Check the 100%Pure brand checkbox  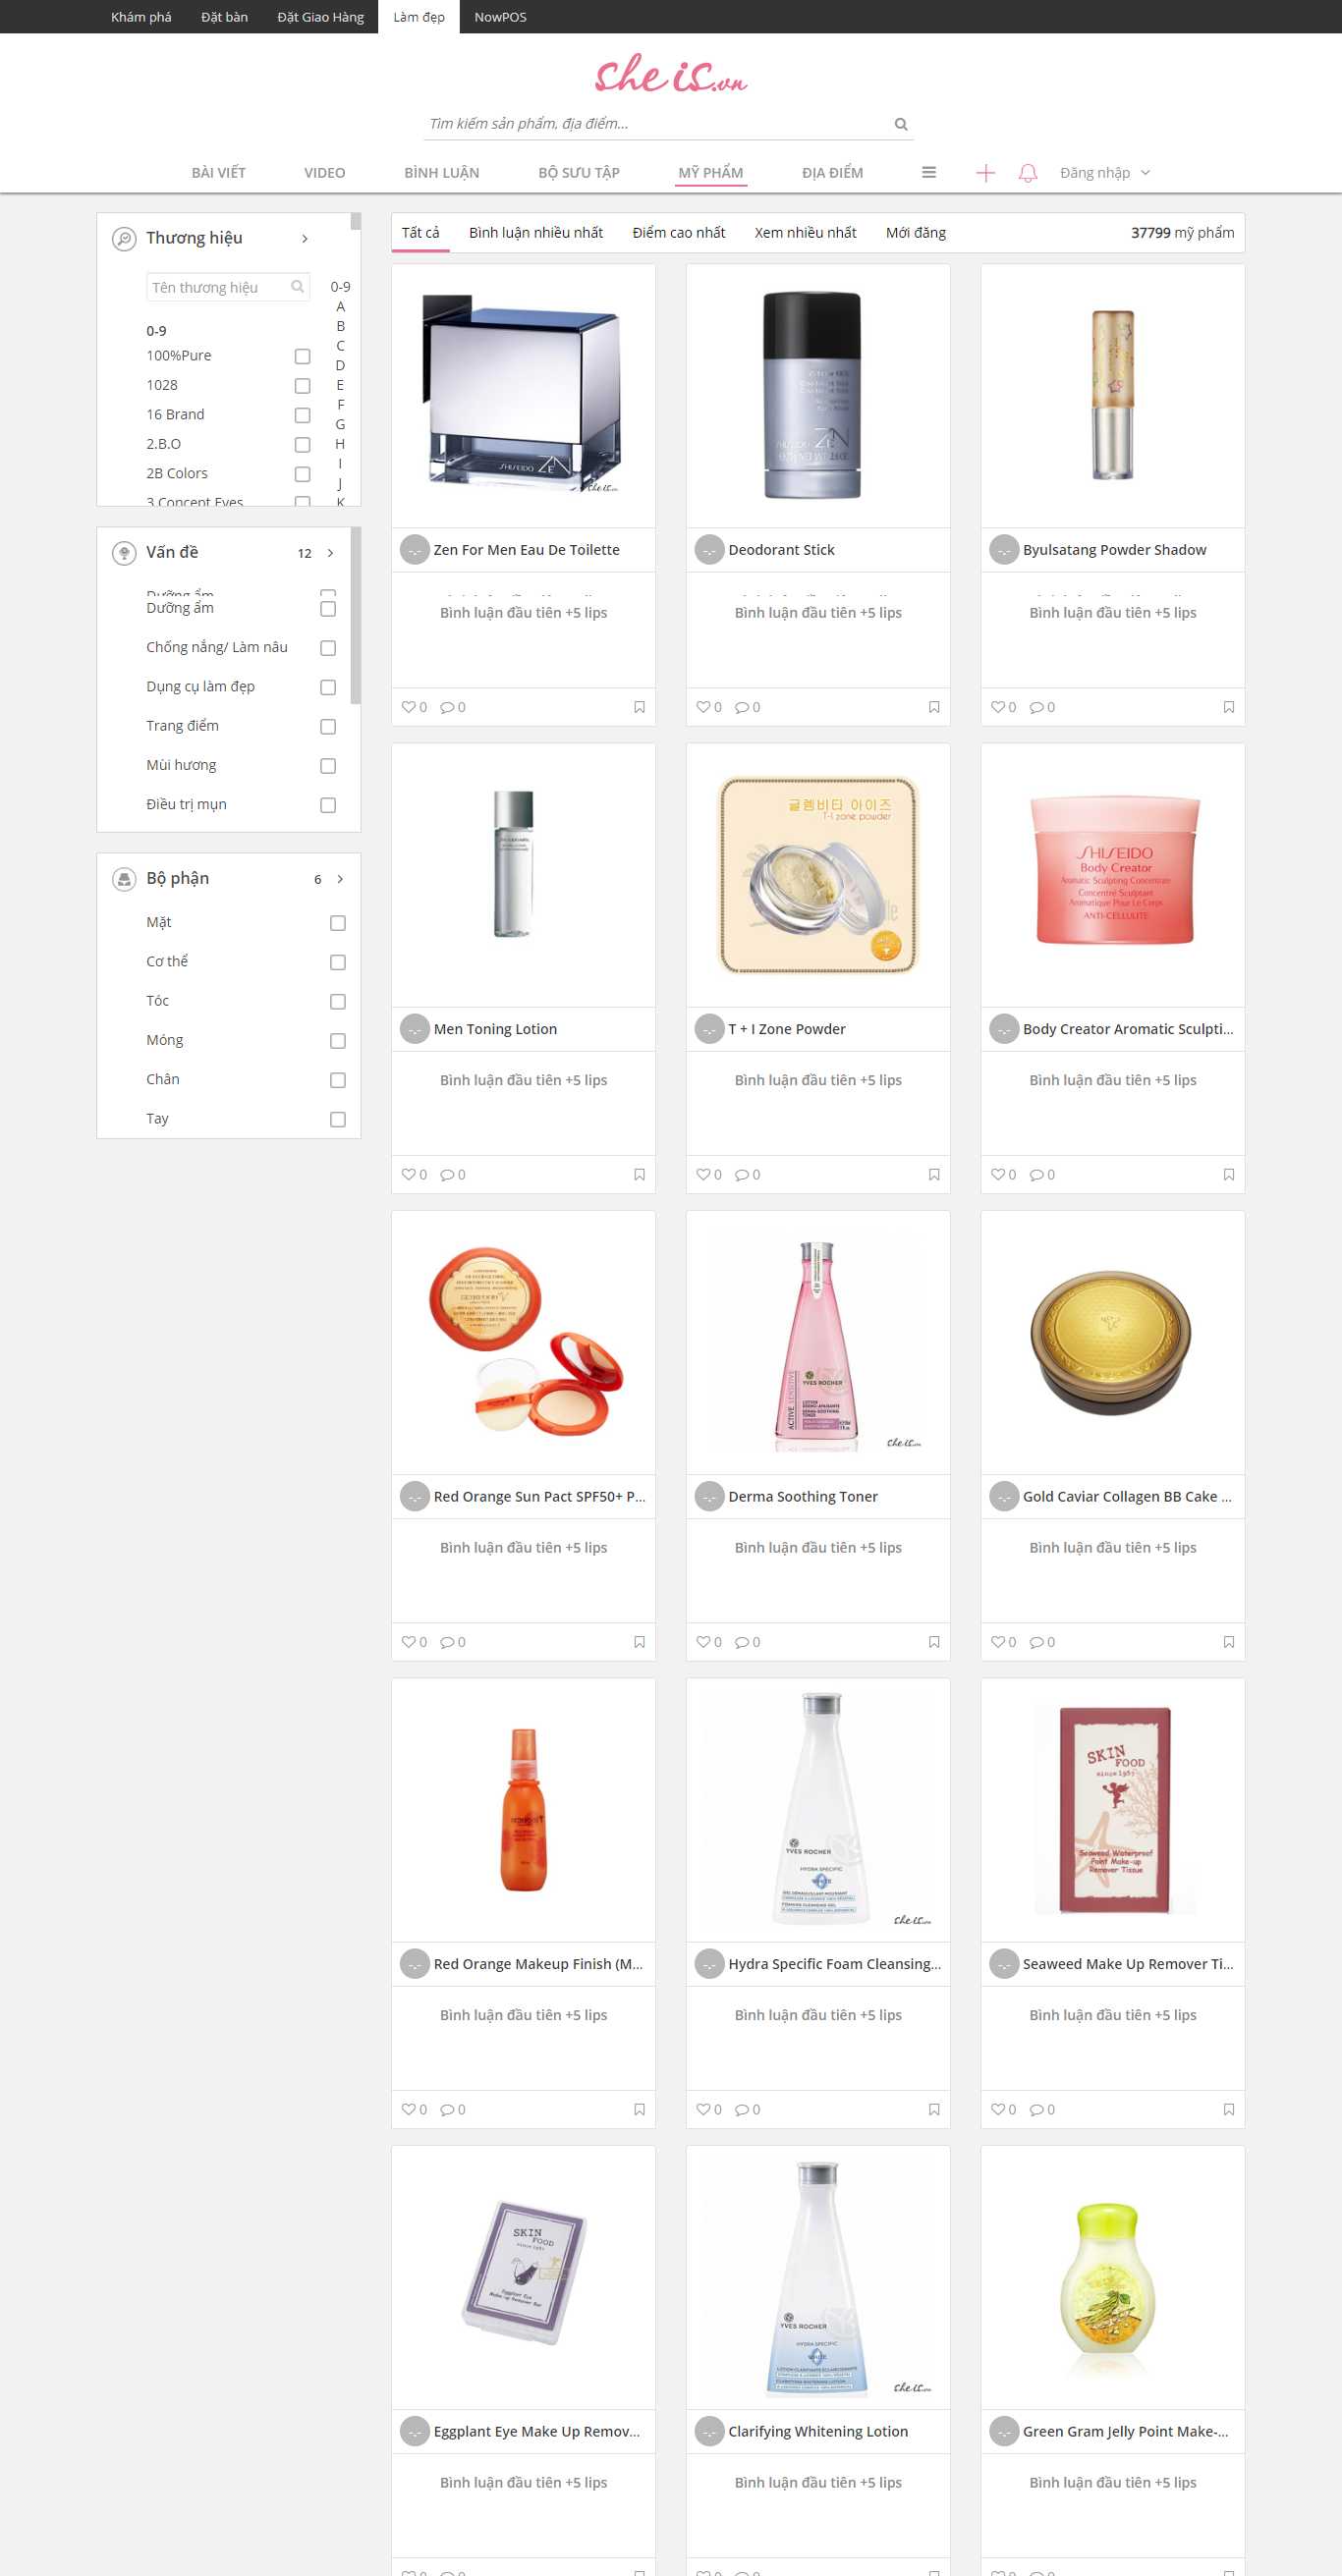(302, 356)
